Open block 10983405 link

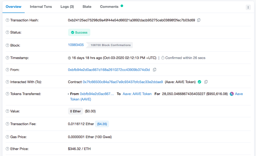click(x=76, y=45)
